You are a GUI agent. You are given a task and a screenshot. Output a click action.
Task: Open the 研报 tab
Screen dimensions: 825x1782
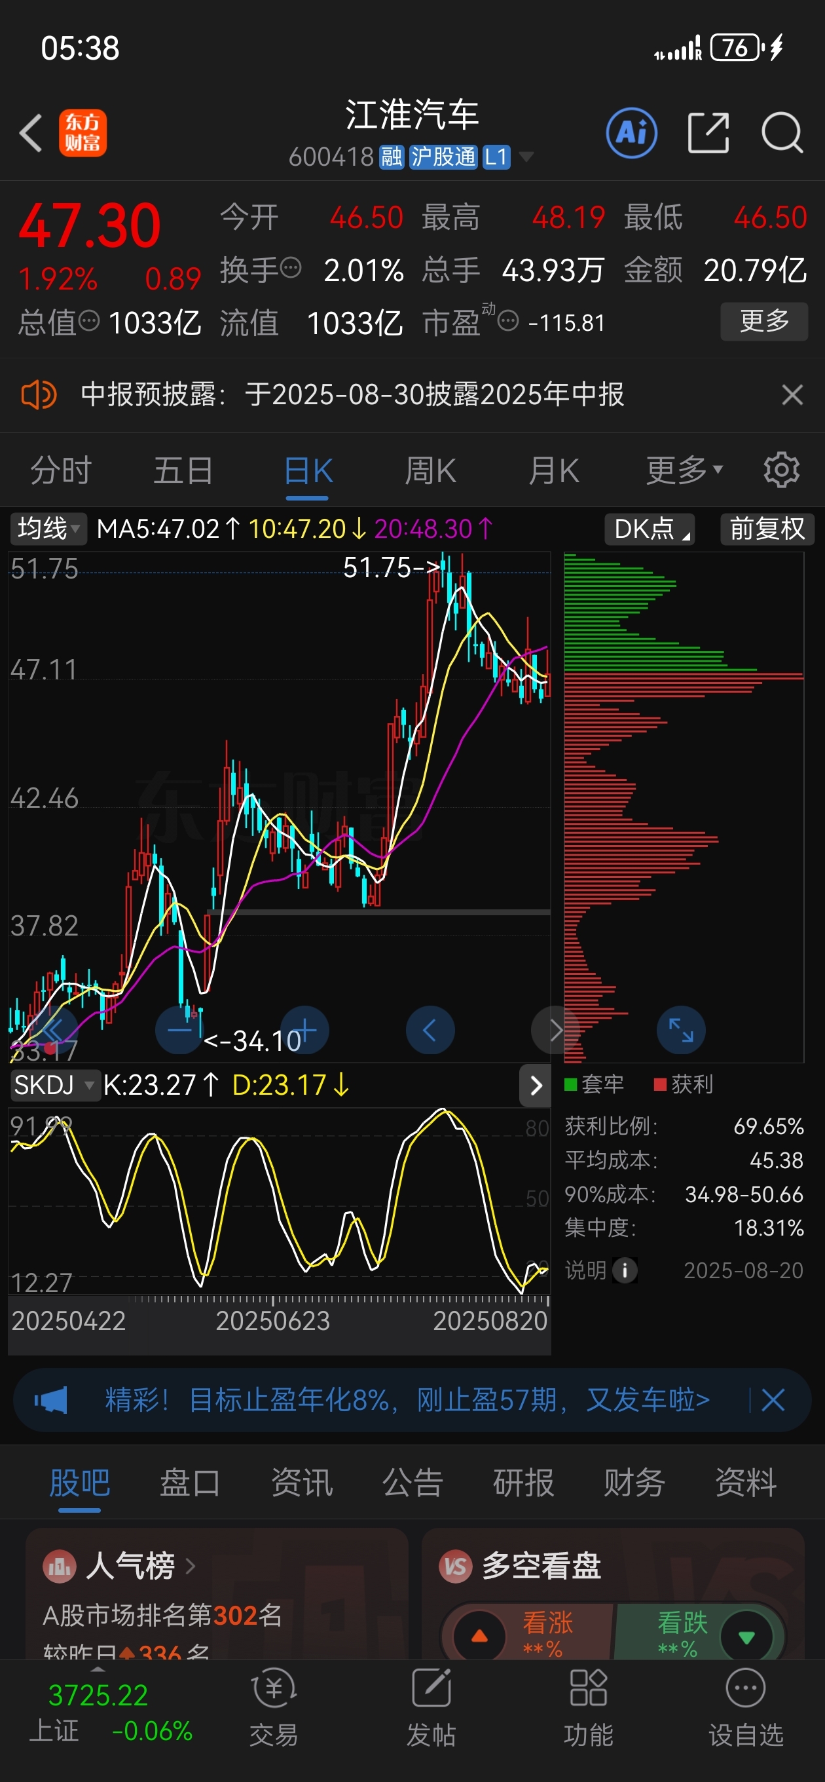(x=524, y=1483)
